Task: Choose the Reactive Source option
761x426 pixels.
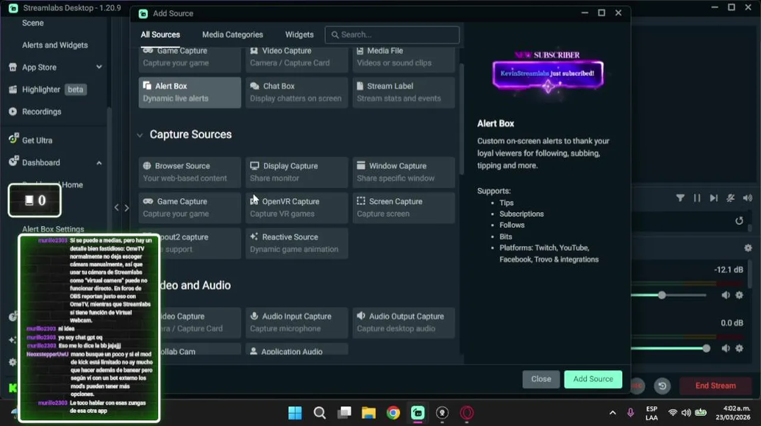Action: pos(297,243)
